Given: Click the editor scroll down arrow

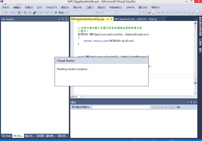Looking at the screenshot, I should point(195,93).
